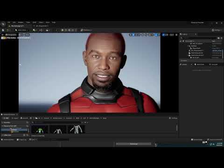Click the Unreal Engine logo icon
The width and height of the screenshot is (224, 168).
3,24
